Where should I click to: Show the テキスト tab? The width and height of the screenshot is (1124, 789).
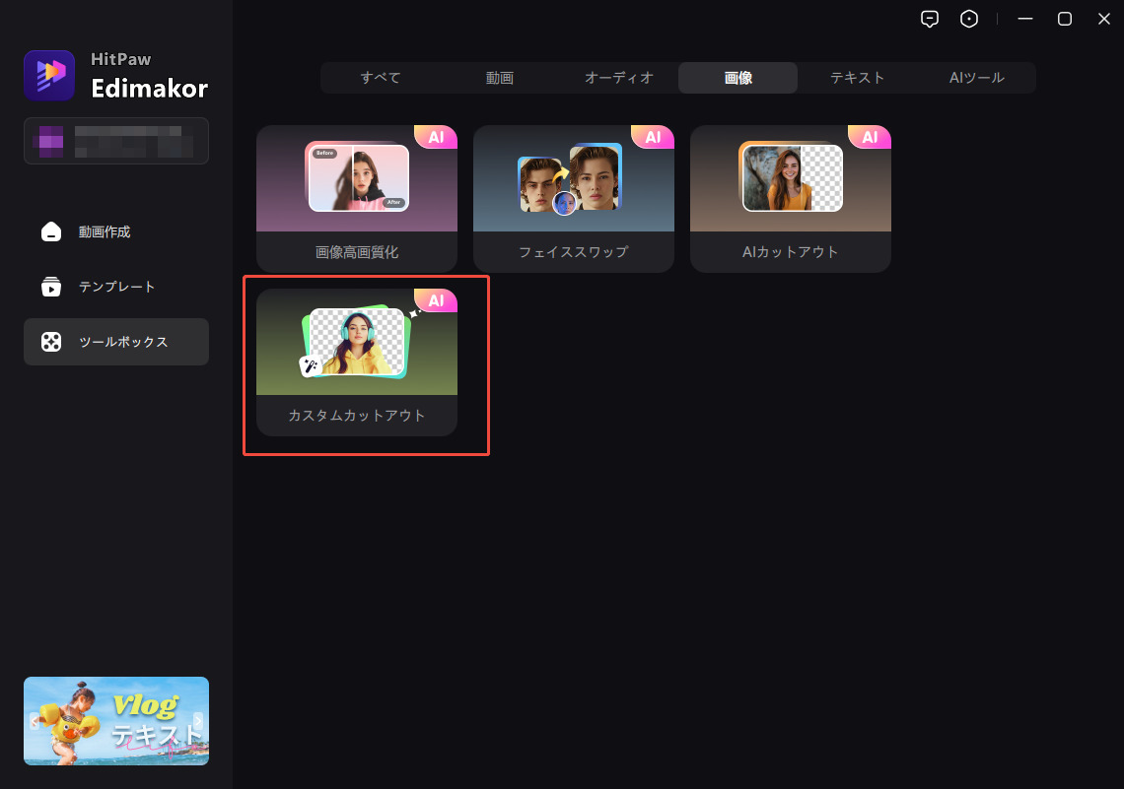coord(857,78)
